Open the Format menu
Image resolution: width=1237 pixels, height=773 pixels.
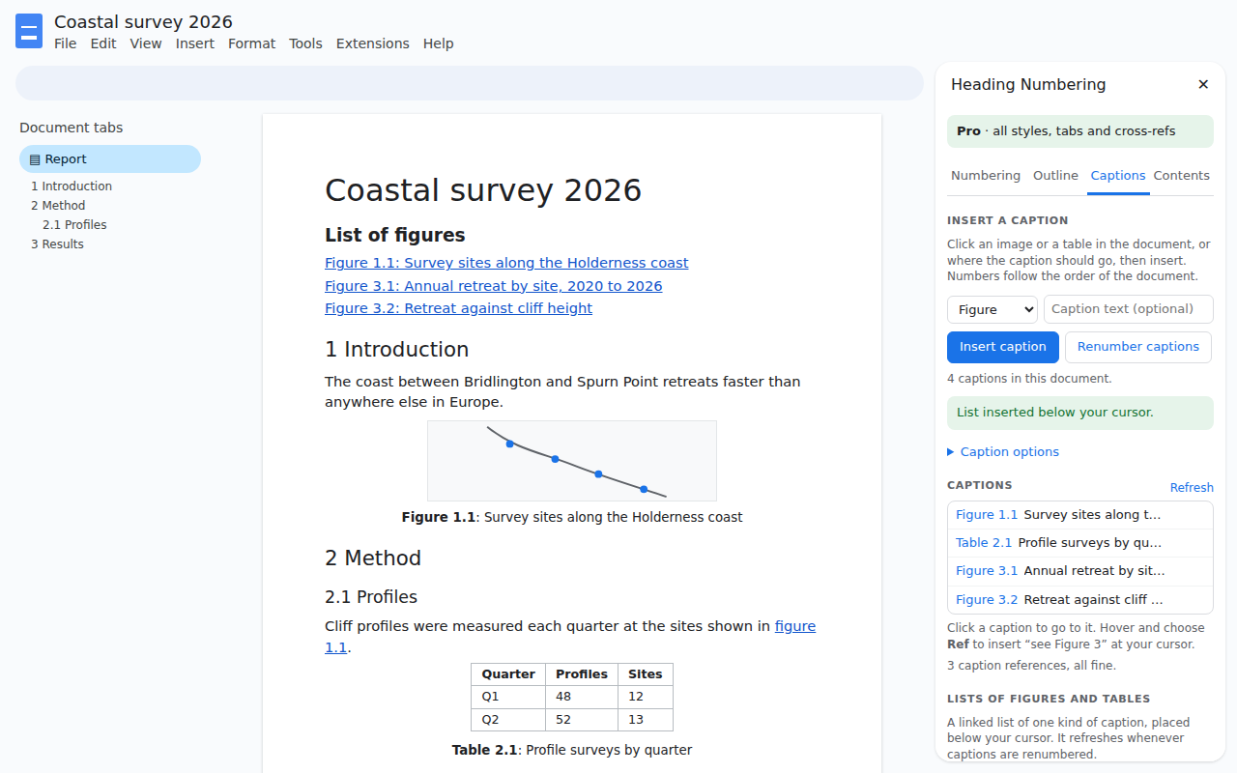[x=251, y=43]
